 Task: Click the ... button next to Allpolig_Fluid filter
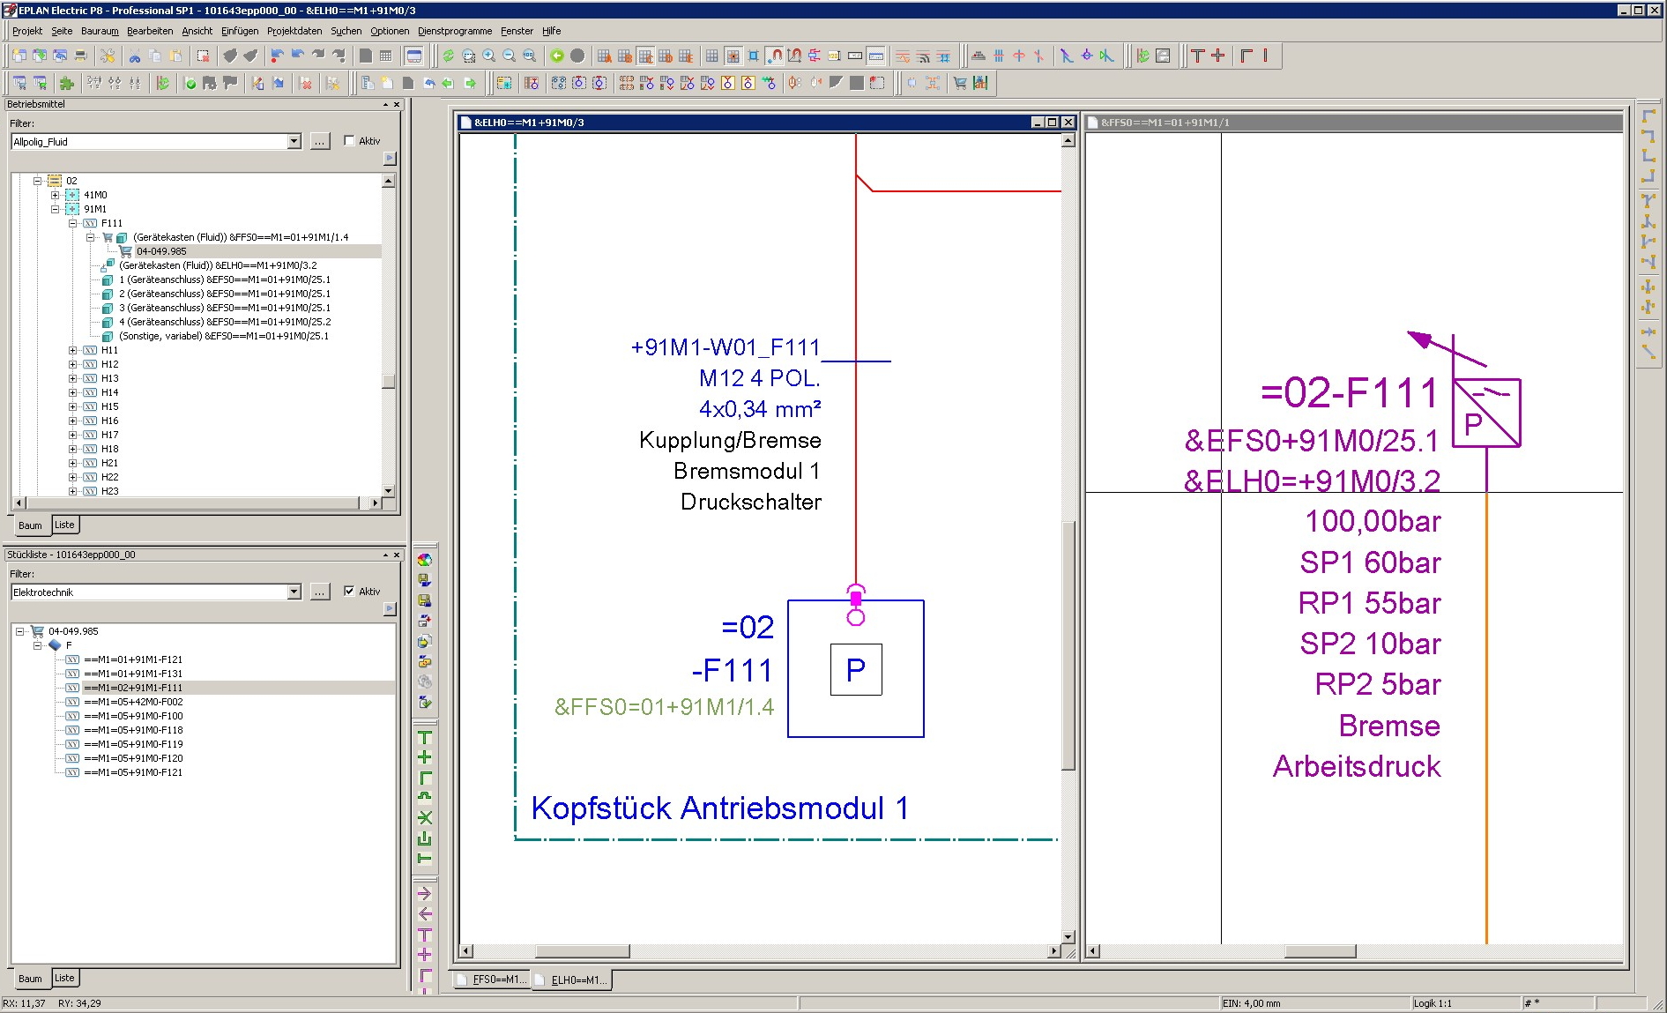click(x=320, y=141)
